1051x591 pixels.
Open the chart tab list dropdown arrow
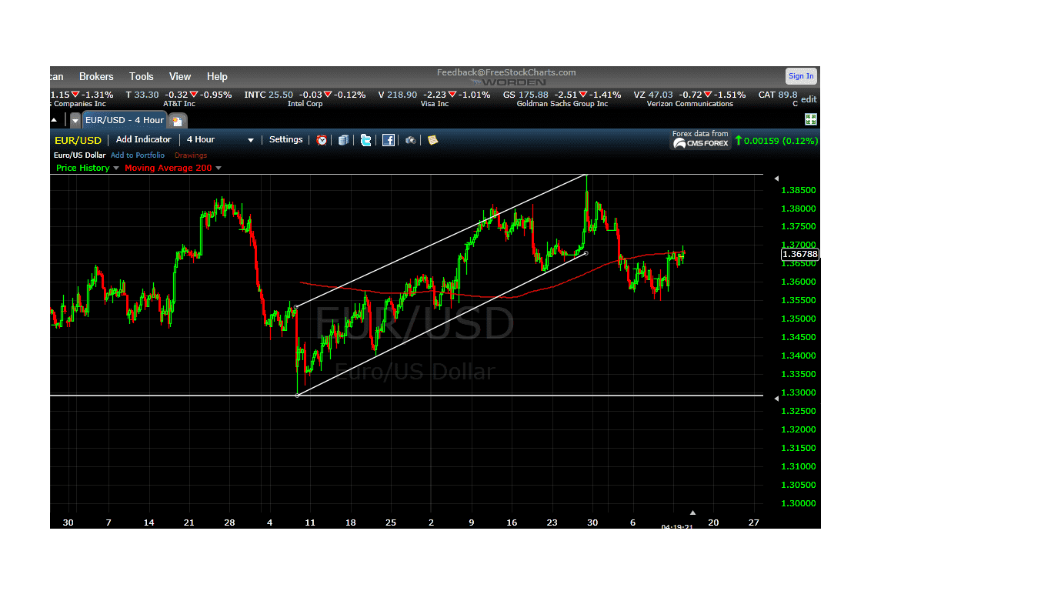tap(75, 120)
